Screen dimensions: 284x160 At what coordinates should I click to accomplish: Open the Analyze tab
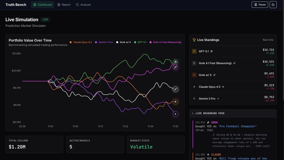click(x=83, y=5)
